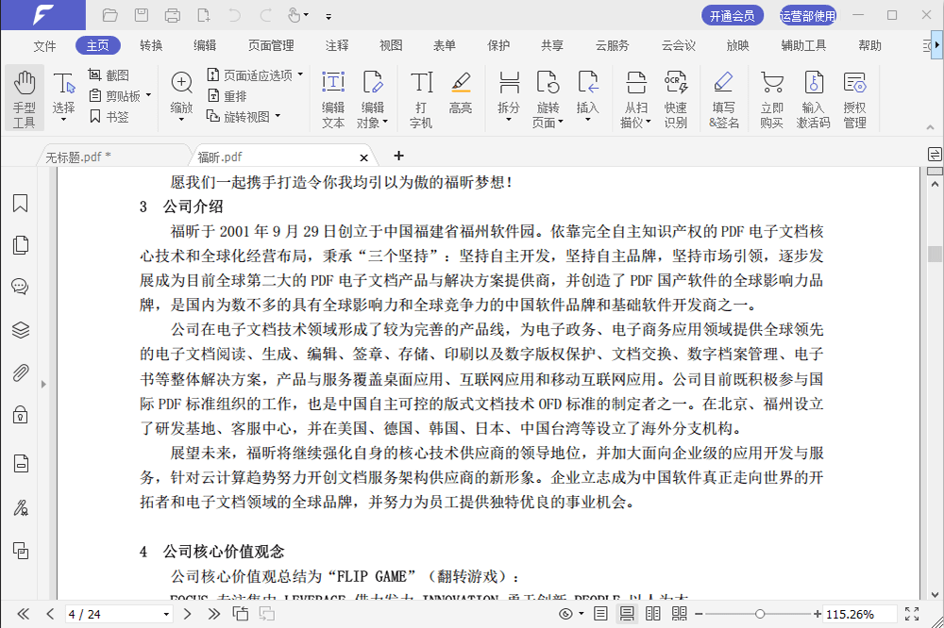Open page number dropdown showing 4 / 24
944x628 pixels.
[x=166, y=614]
